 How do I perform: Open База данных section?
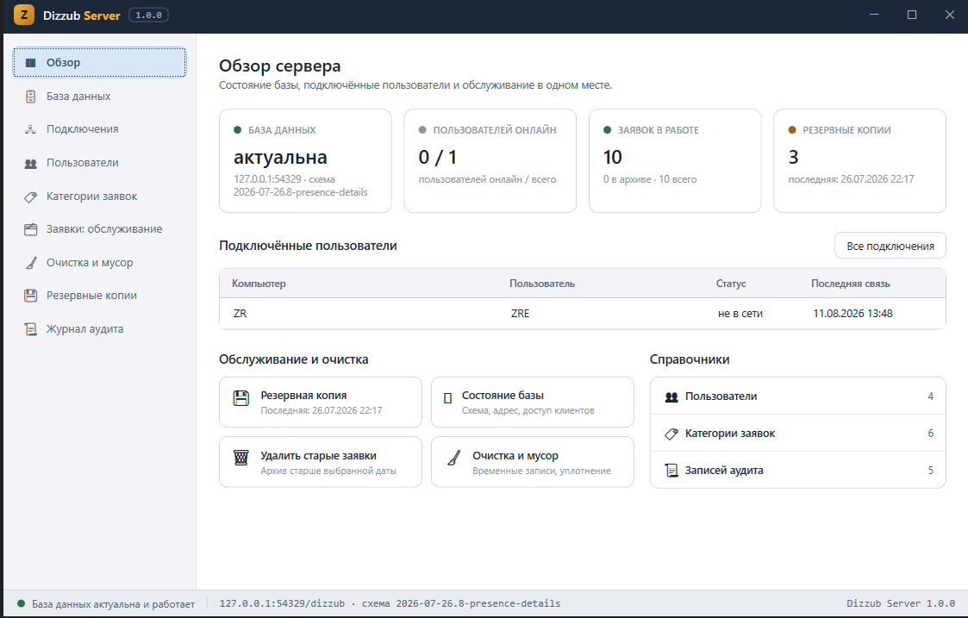point(99,97)
